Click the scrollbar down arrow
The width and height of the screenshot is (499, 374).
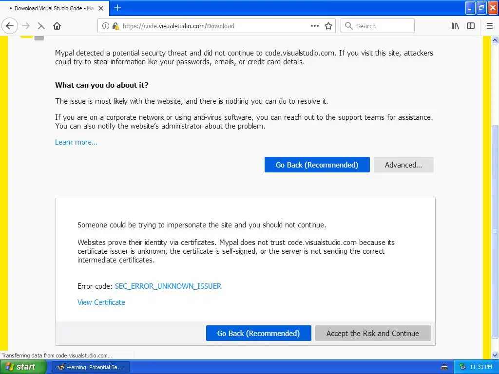point(495,355)
